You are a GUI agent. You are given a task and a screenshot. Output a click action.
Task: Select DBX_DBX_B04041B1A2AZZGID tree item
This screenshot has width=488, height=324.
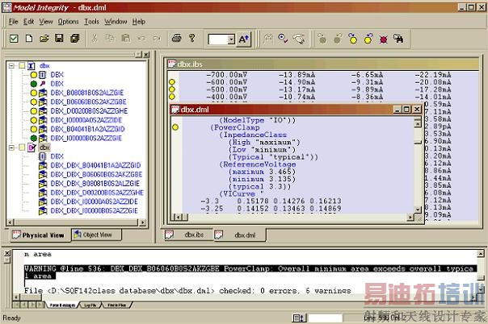coord(95,165)
